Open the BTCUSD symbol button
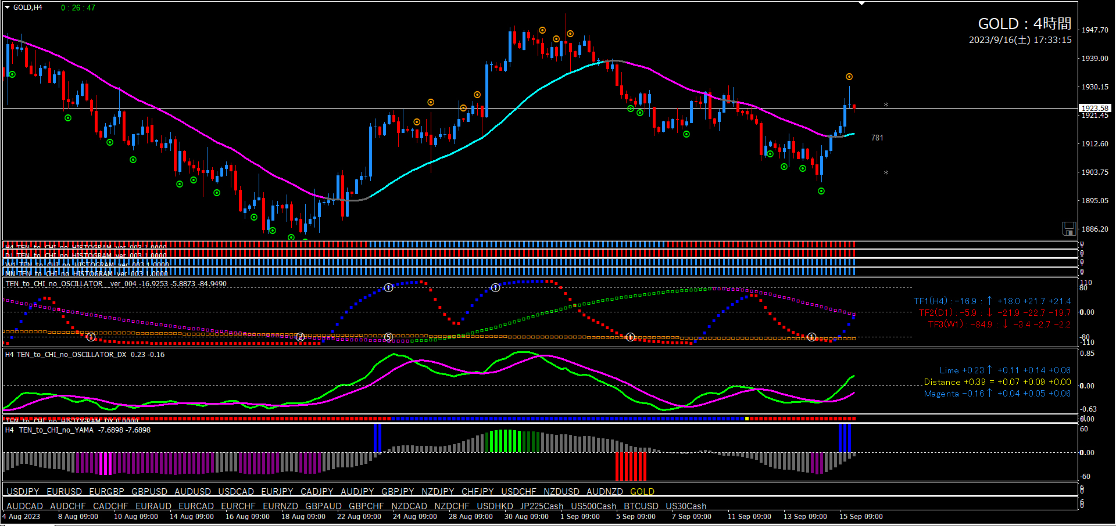 click(x=641, y=506)
